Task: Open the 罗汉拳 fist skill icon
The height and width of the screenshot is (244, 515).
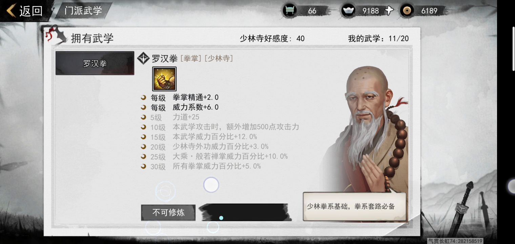Action: tap(164, 79)
